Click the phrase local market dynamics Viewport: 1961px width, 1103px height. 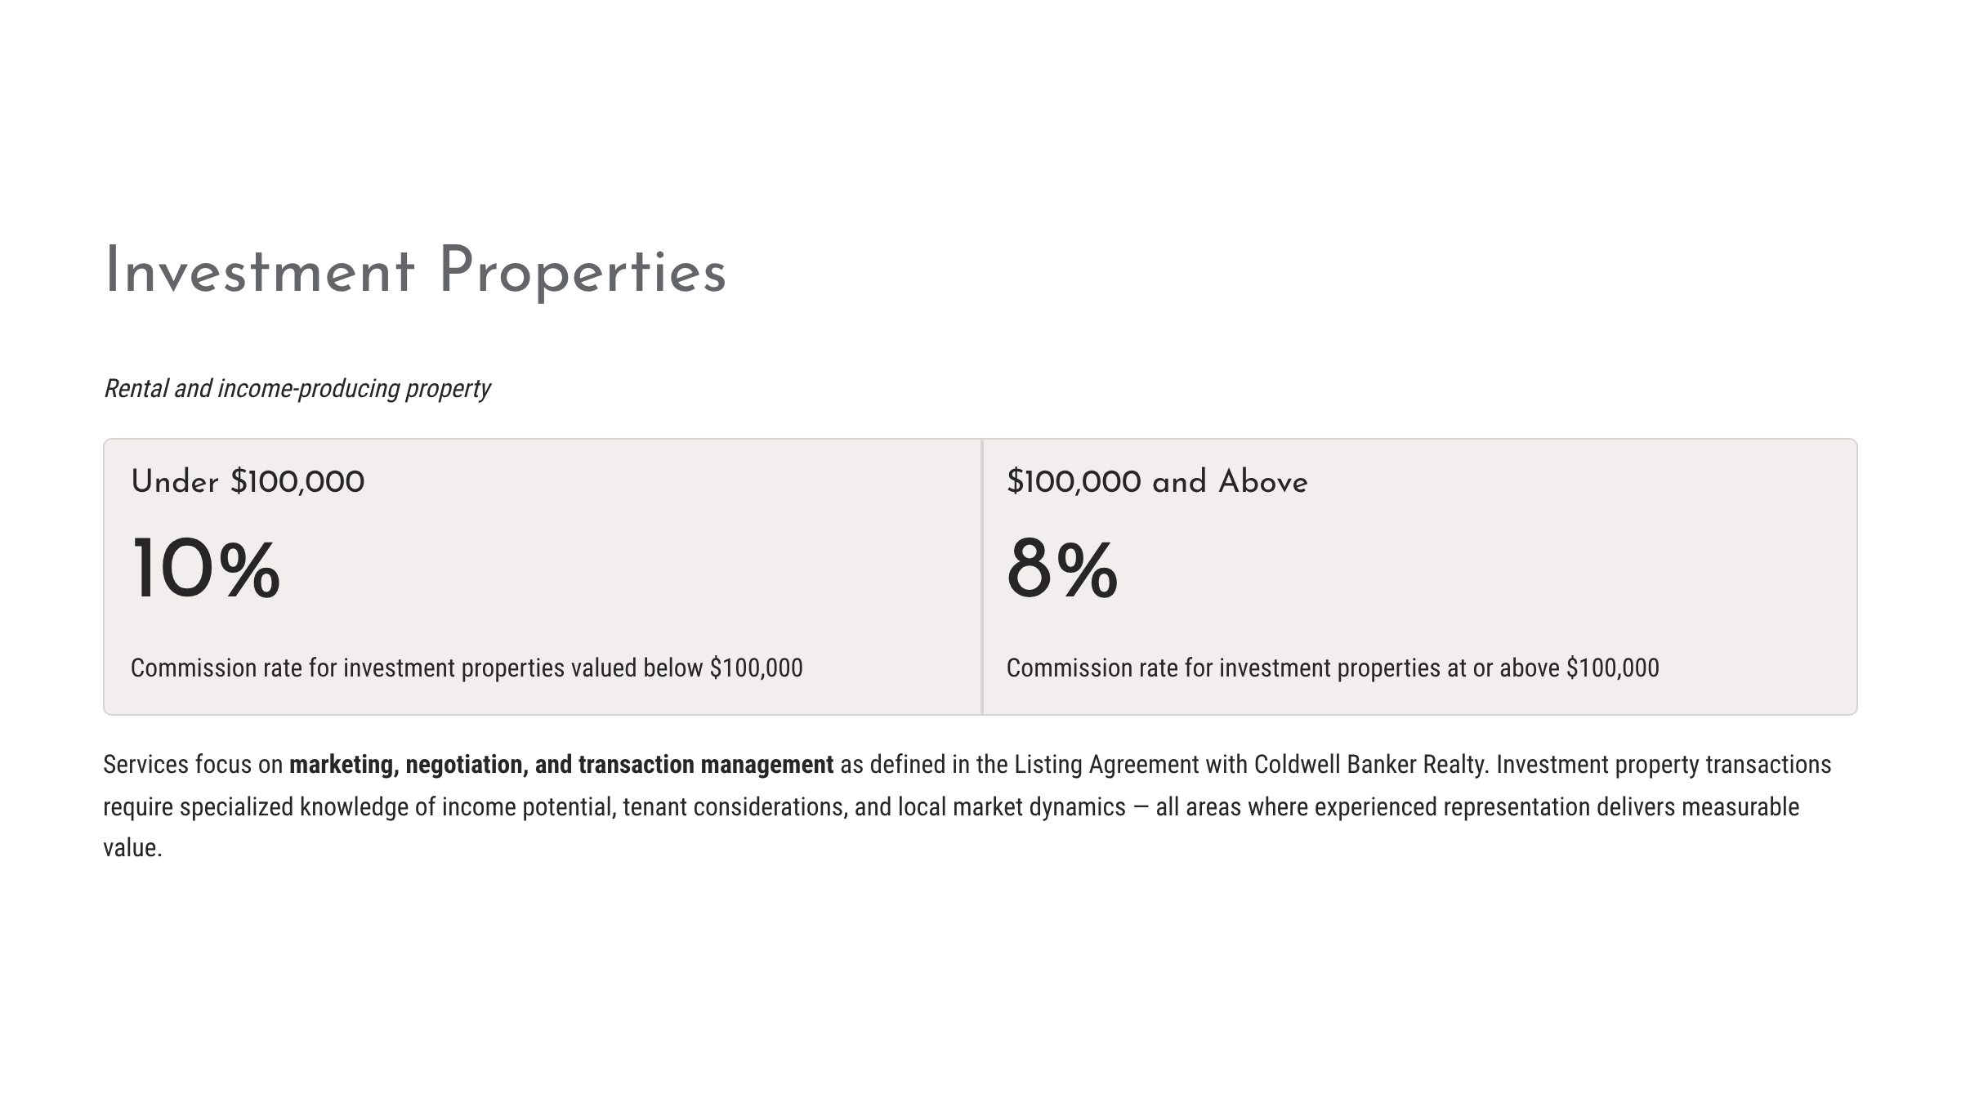coord(1012,807)
